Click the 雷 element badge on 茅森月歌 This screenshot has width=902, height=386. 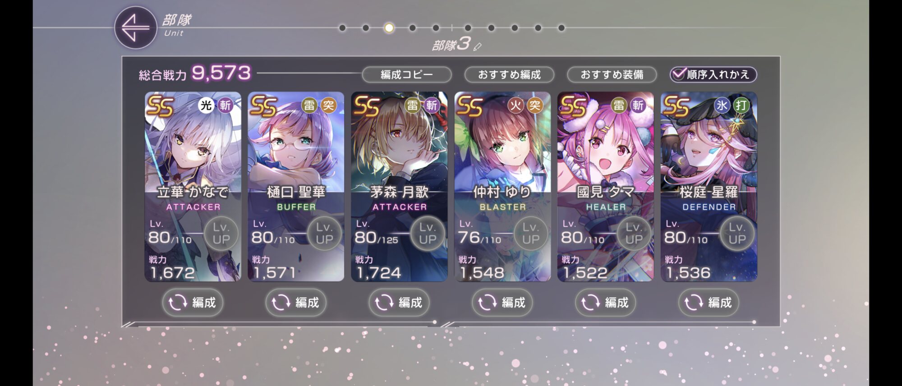click(x=412, y=106)
